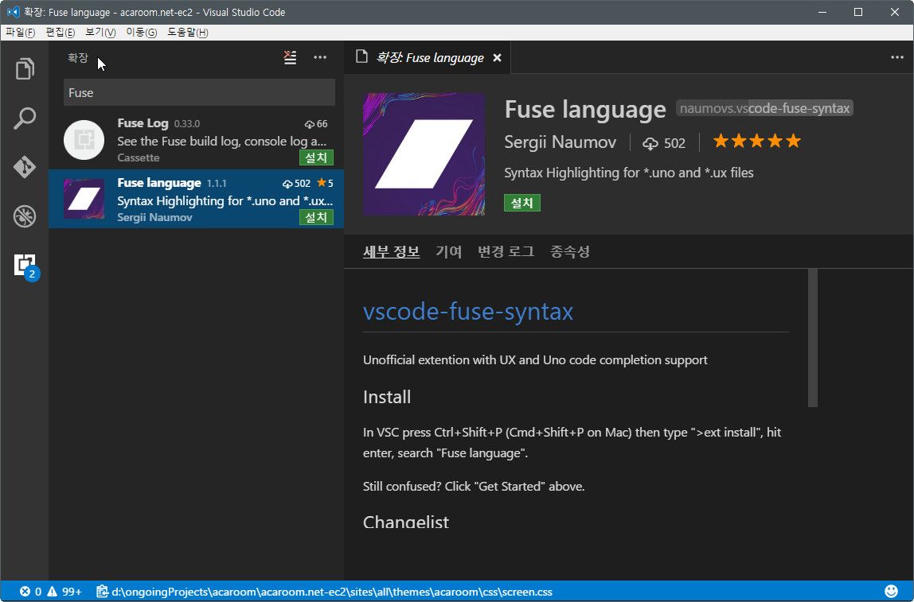Click the Extensions icon with badge 2
Viewport: 914px width, 602px height.
click(25, 265)
